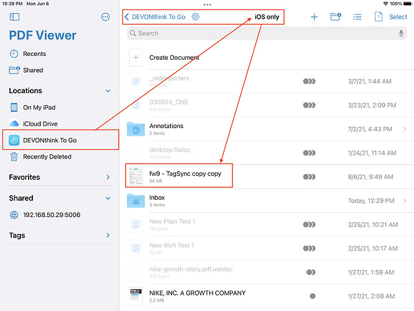This screenshot has height=311, width=414.
Task: Tap tag dots on New Rich Text 1 row
Action: 309,248
